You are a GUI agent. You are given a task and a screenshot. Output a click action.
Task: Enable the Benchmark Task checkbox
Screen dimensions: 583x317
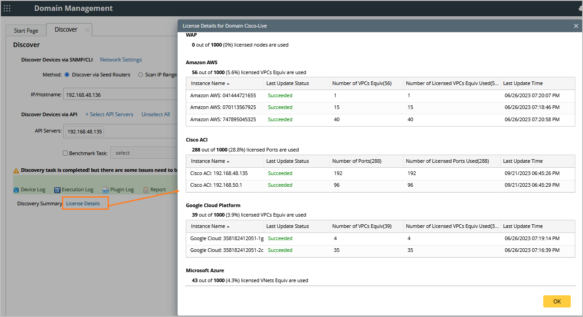click(65, 153)
